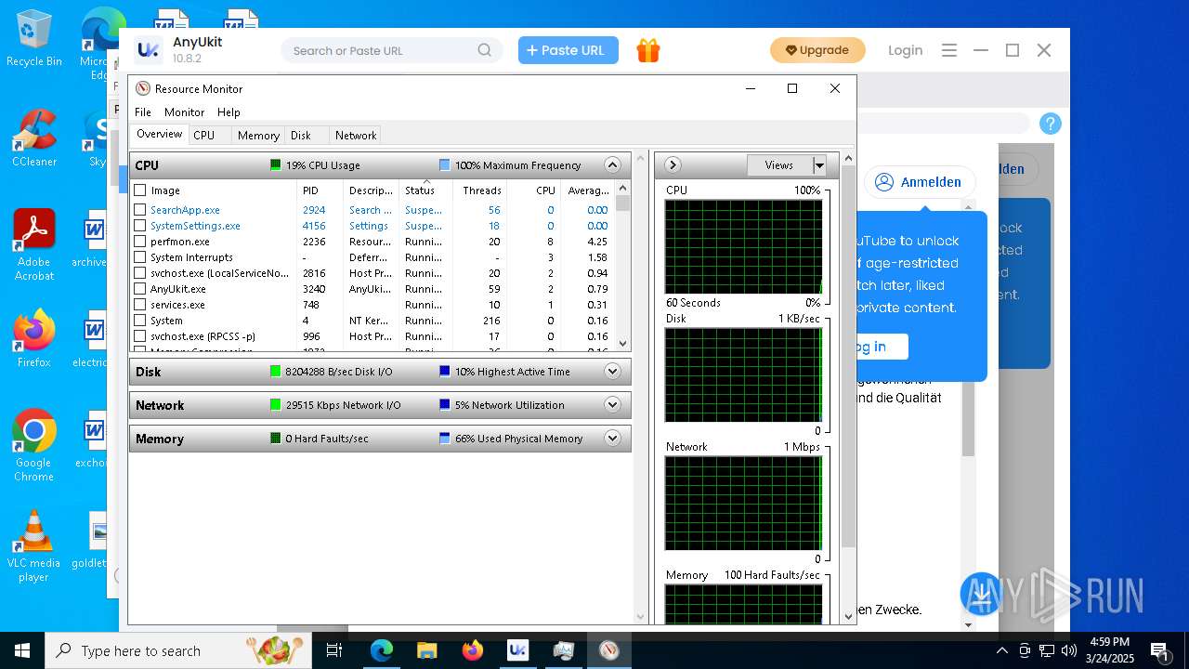This screenshot has height=669, width=1189.
Task: Click the Windows taskbar search box
Action: pyautogui.click(x=178, y=650)
